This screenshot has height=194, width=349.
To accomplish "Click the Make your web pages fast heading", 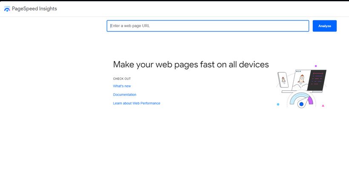I will tap(191, 65).
